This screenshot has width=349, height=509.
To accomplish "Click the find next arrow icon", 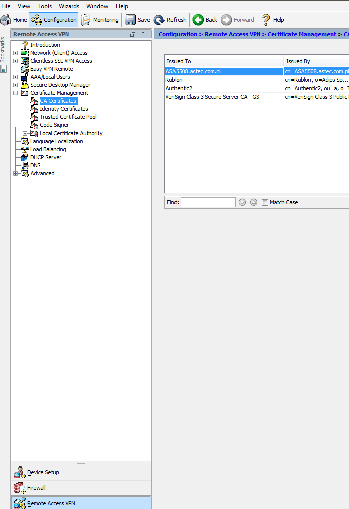I will [x=242, y=202].
